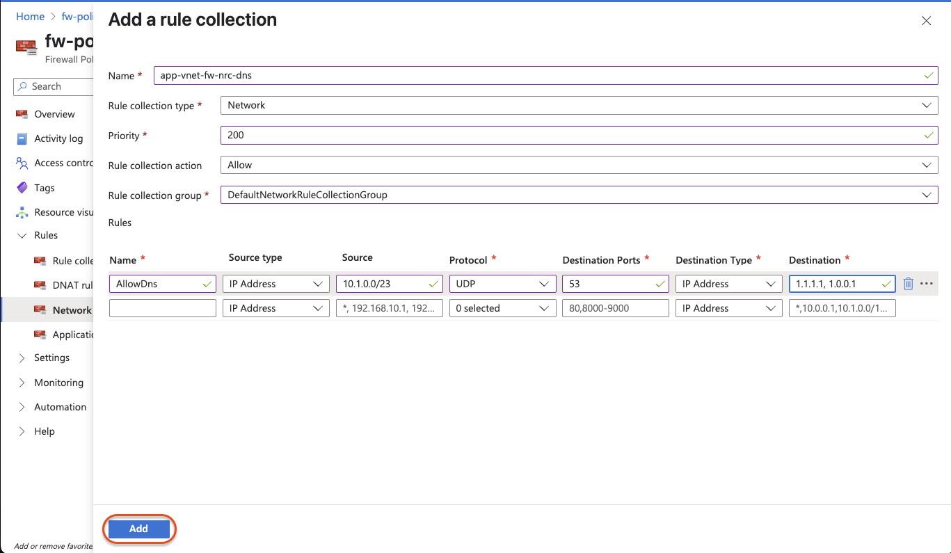Expand the Automation section
This screenshot has width=951, height=553.
click(x=22, y=407)
